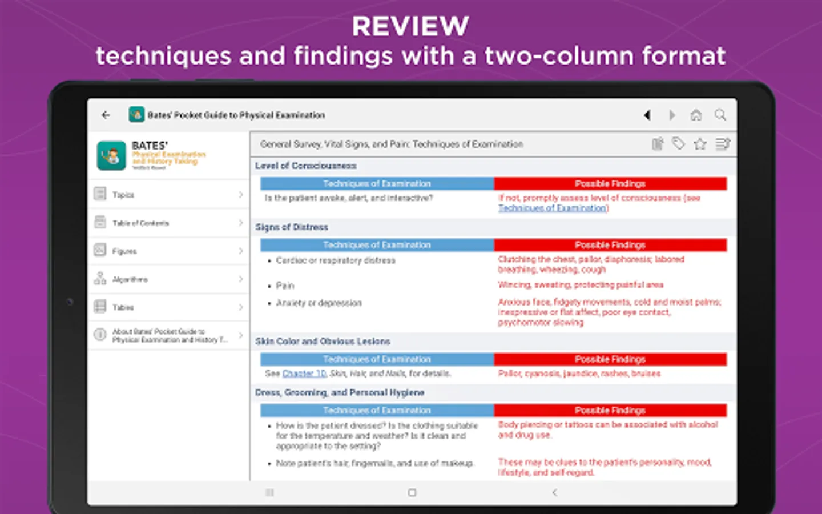
Task: Open the Tables menu item
Action: click(x=169, y=307)
